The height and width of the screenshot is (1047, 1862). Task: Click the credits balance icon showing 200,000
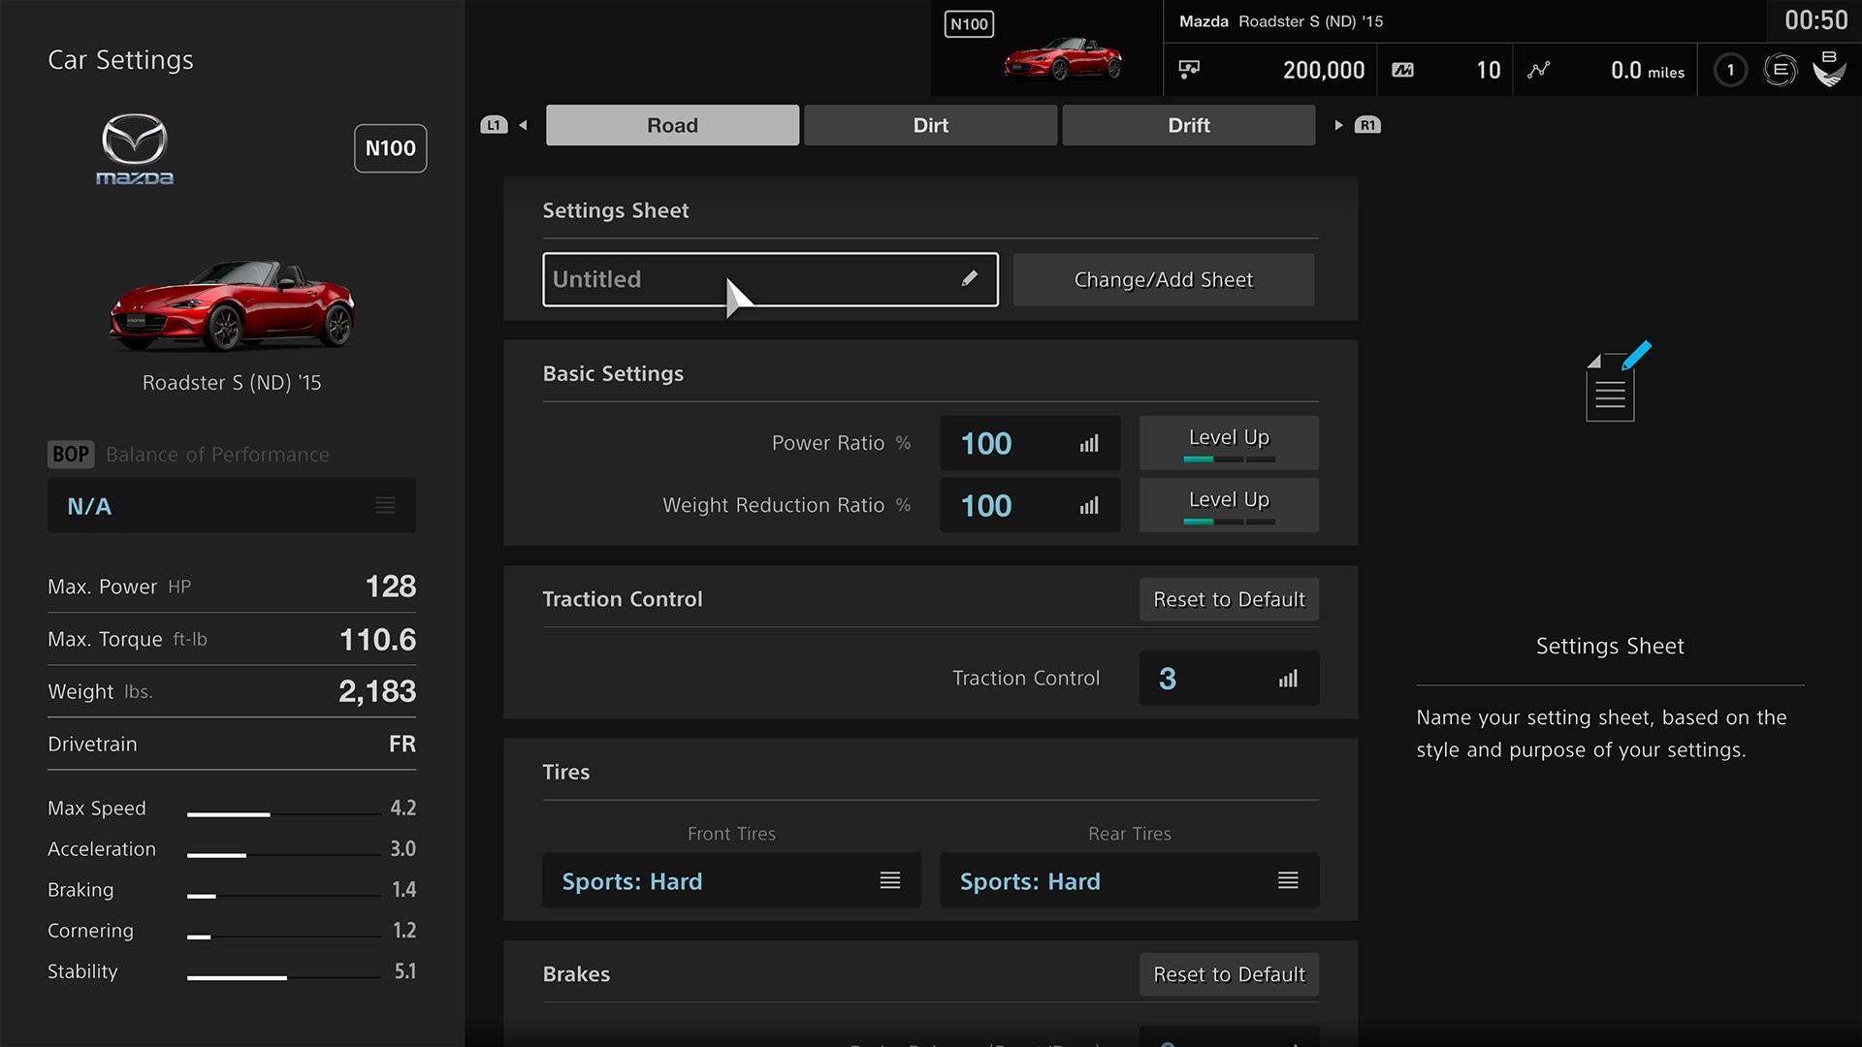1189,70
